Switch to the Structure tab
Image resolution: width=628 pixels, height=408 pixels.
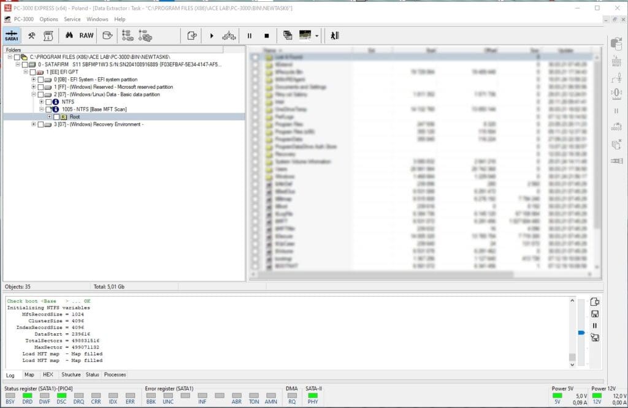pyautogui.click(x=71, y=375)
